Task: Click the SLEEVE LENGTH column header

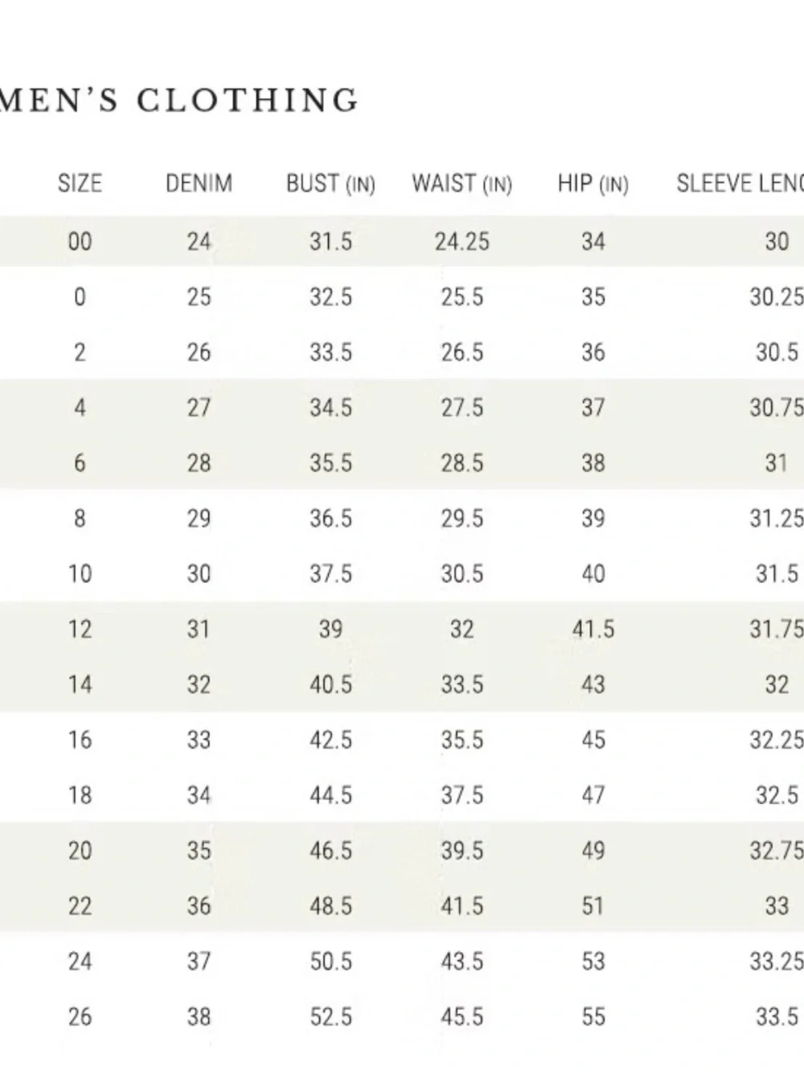Action: pyautogui.click(x=740, y=183)
